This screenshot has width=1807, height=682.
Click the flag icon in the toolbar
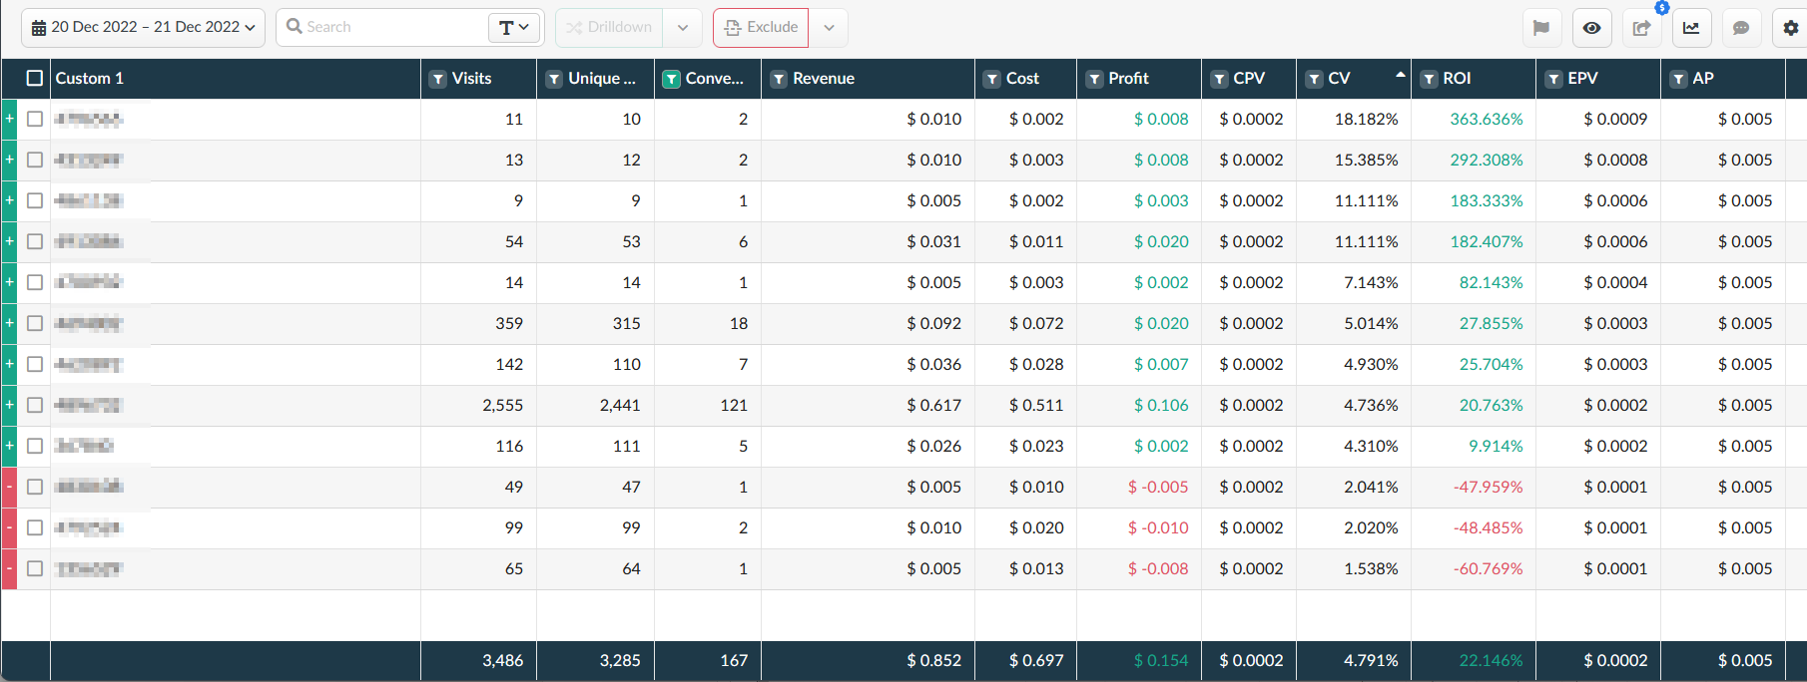1541,28
